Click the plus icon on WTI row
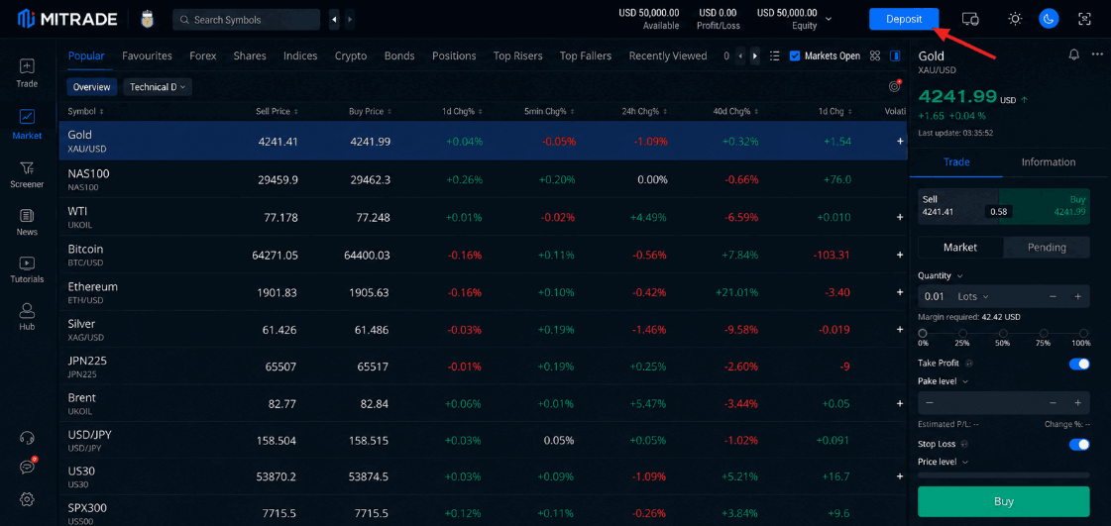Image resolution: width=1111 pixels, height=526 pixels. coord(900,217)
